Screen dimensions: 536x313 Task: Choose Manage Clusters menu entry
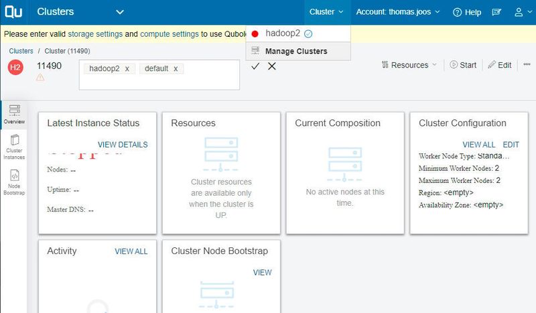click(x=298, y=51)
